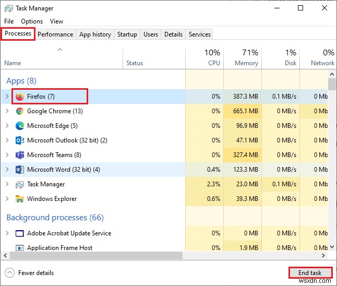Select the Application Frame Host row name

pos(60,248)
